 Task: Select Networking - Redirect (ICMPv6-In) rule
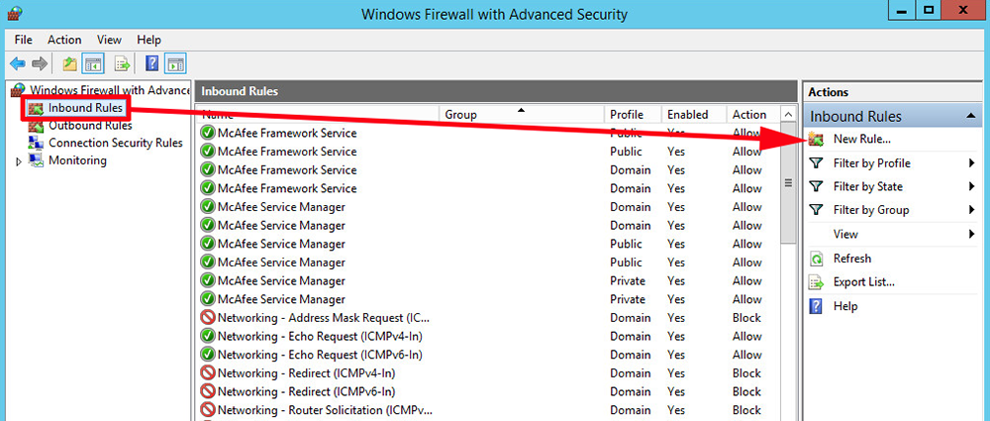[x=306, y=391]
